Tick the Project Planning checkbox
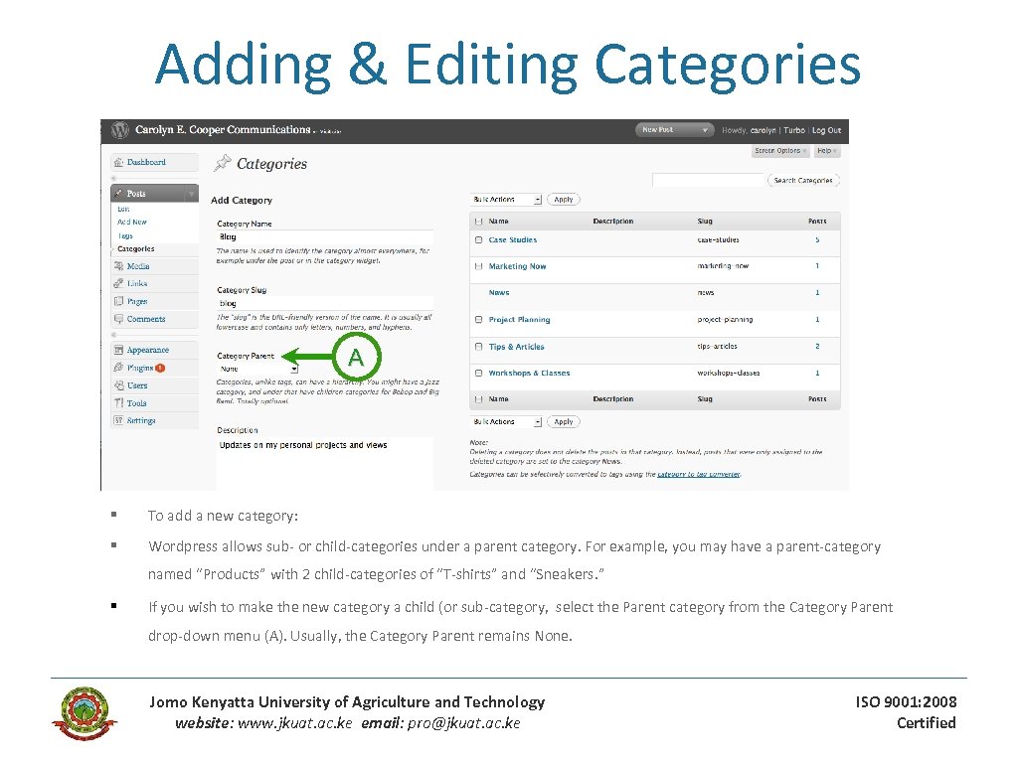 point(478,319)
